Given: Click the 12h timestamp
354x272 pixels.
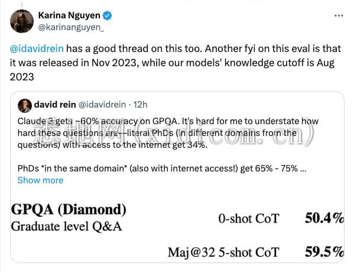Looking at the screenshot, I should coord(140,105).
